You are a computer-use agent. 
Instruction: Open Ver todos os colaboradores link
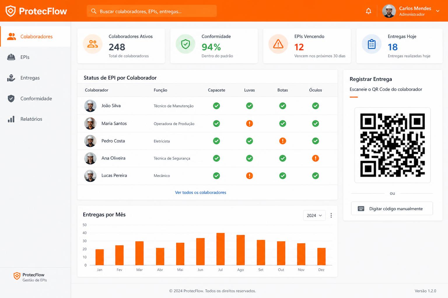pos(201,192)
